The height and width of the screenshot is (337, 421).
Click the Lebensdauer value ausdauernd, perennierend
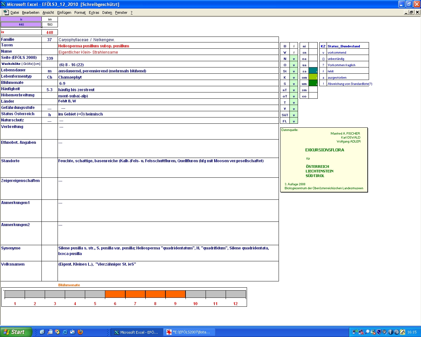[102, 71]
